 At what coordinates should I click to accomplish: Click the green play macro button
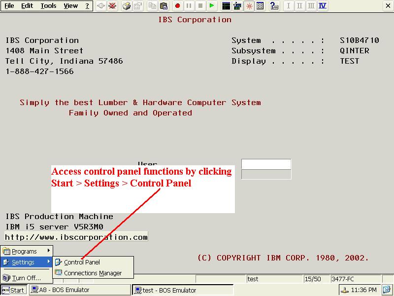(x=212, y=6)
